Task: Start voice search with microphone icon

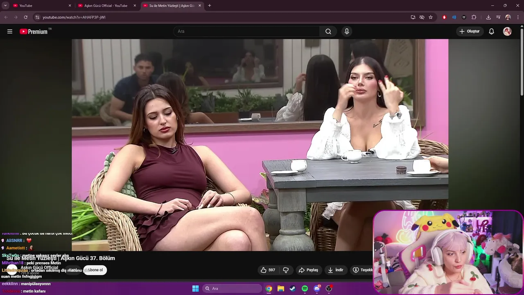Action: (347, 32)
